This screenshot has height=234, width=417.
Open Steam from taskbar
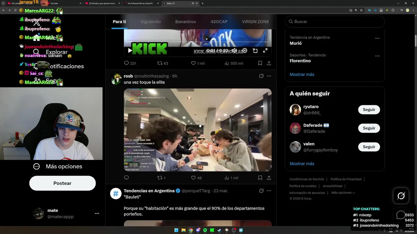219,230
